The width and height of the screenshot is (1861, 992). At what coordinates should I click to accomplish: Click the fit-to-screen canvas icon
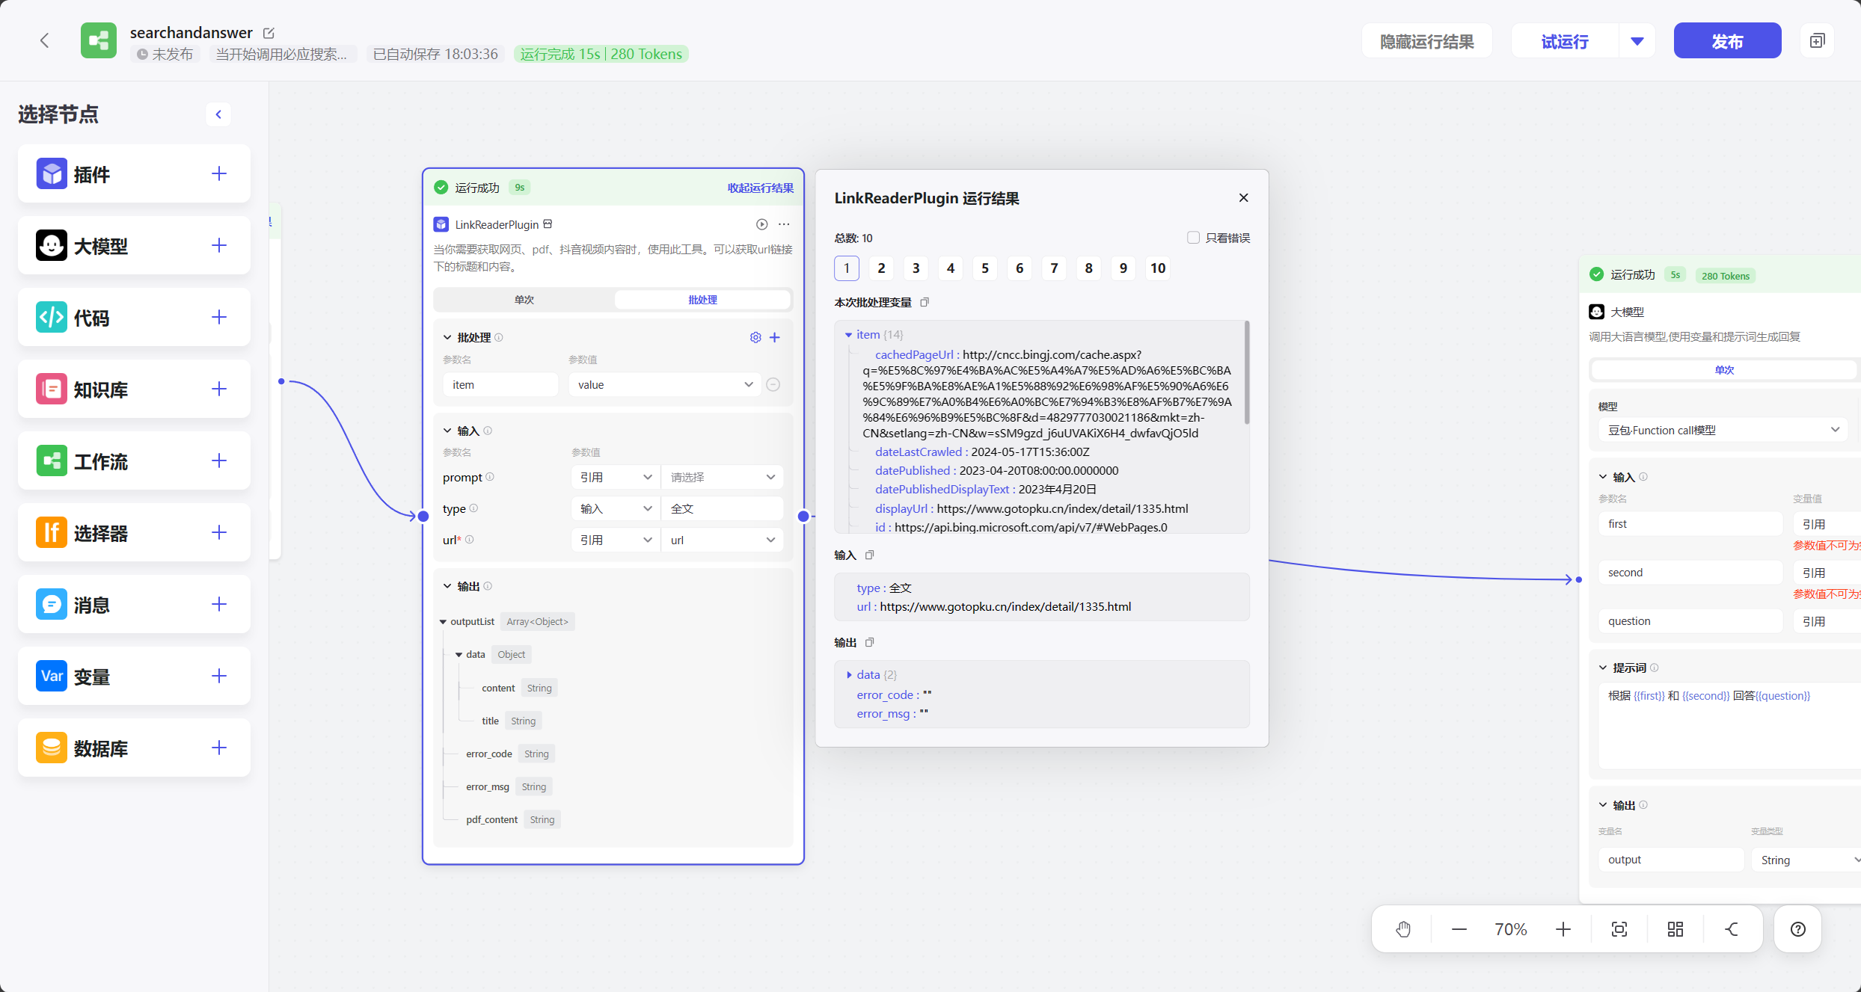coord(1619,929)
